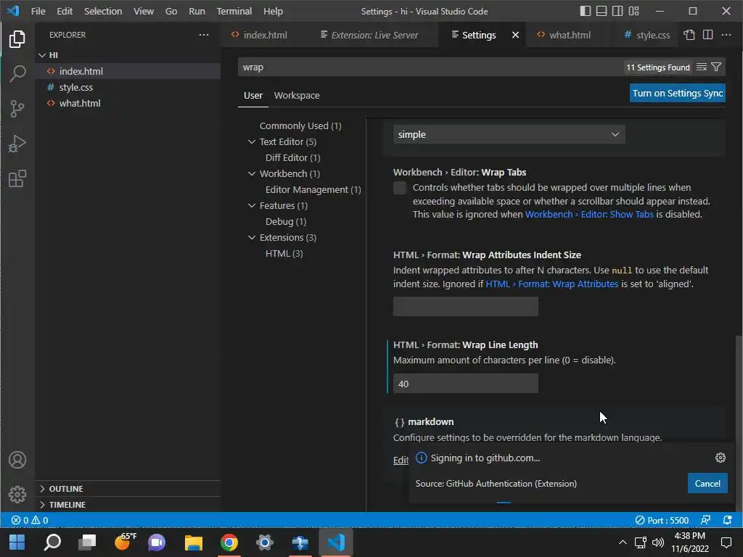Image resolution: width=743 pixels, height=557 pixels.
Task: Open the Manage gear in activity bar
Action: pos(17,495)
